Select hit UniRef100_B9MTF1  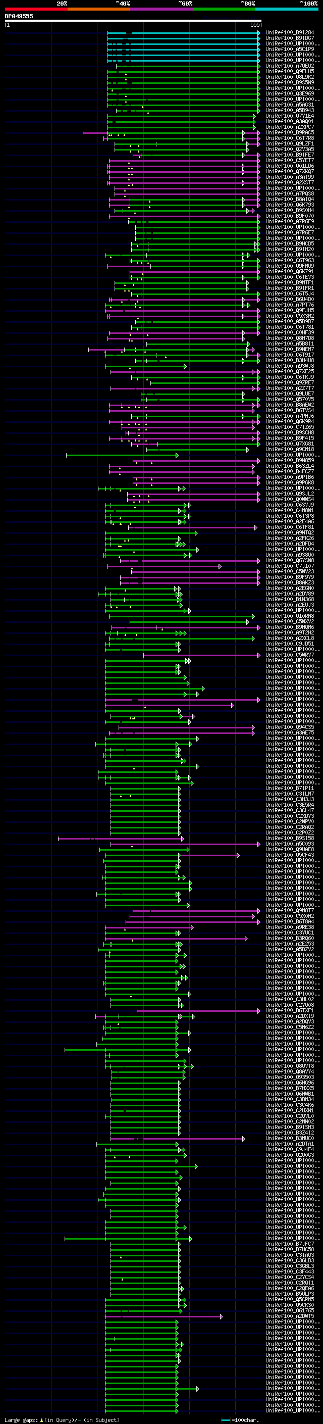click(289, 282)
